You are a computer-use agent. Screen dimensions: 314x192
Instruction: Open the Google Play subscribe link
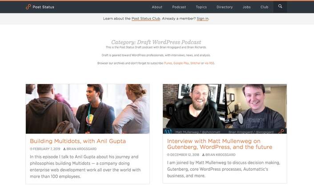(181, 63)
